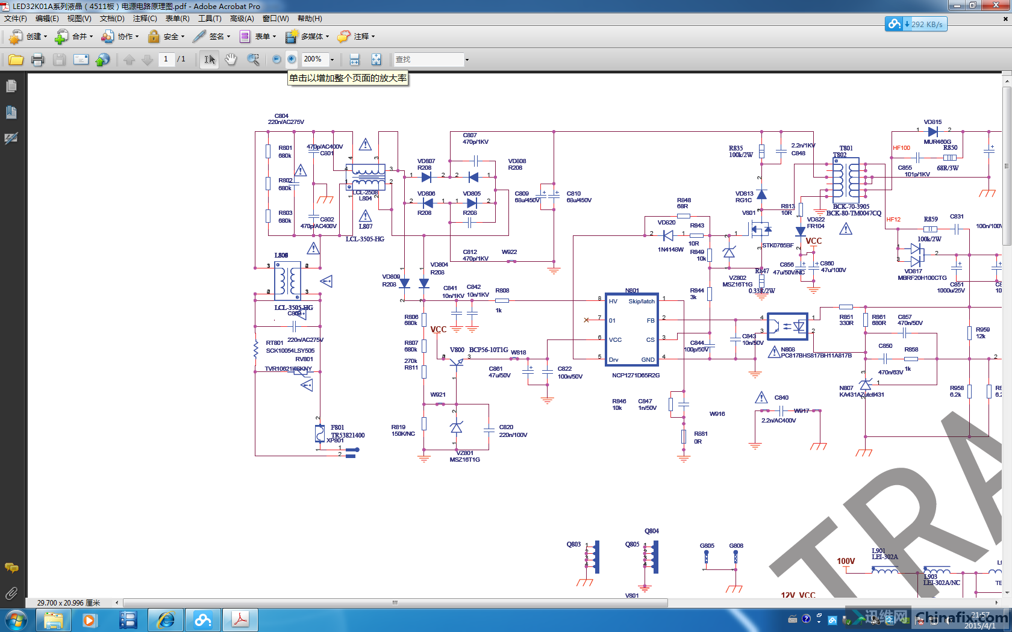Open the Comments panel at sidebar bottom
This screenshot has width=1012, height=632.
(11, 568)
